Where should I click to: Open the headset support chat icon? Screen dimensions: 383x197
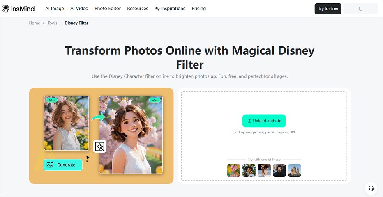371,188
